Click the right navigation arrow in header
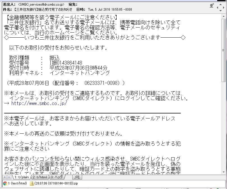Viewport: 227px width, 189px height. pos(224,8)
